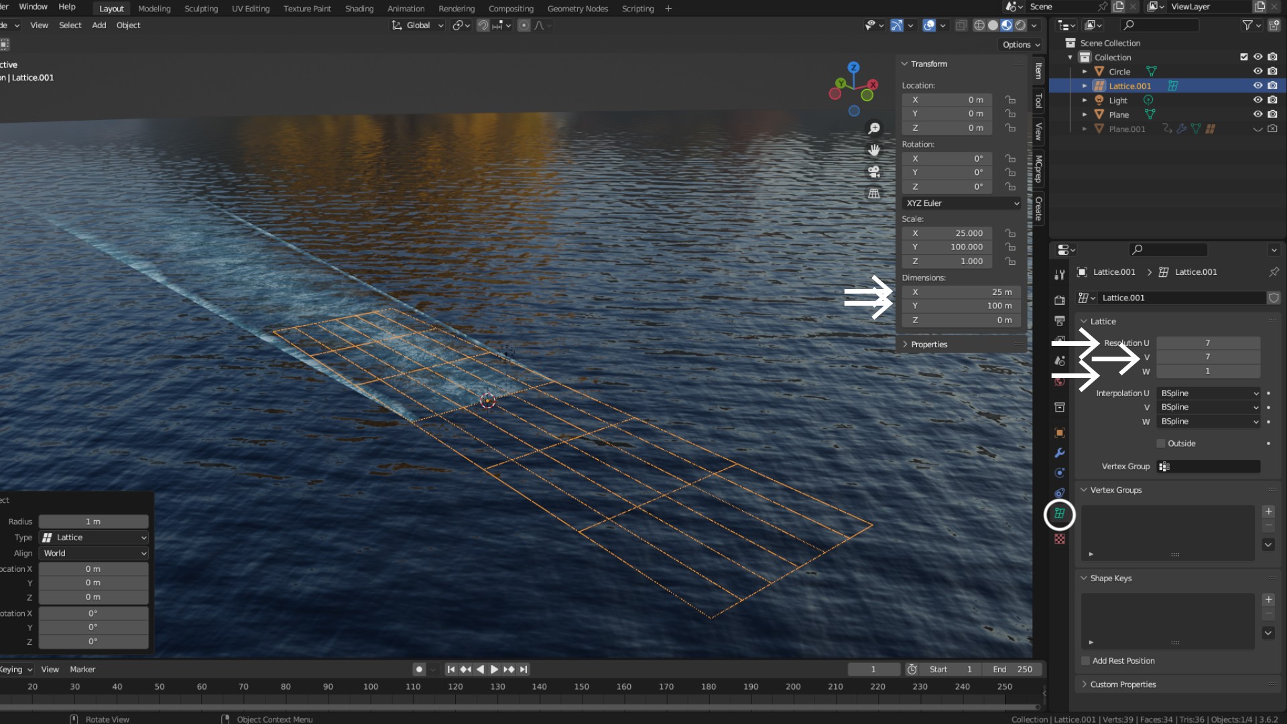1287x724 pixels.
Task: Click the Options button in viewport
Action: coord(1021,44)
